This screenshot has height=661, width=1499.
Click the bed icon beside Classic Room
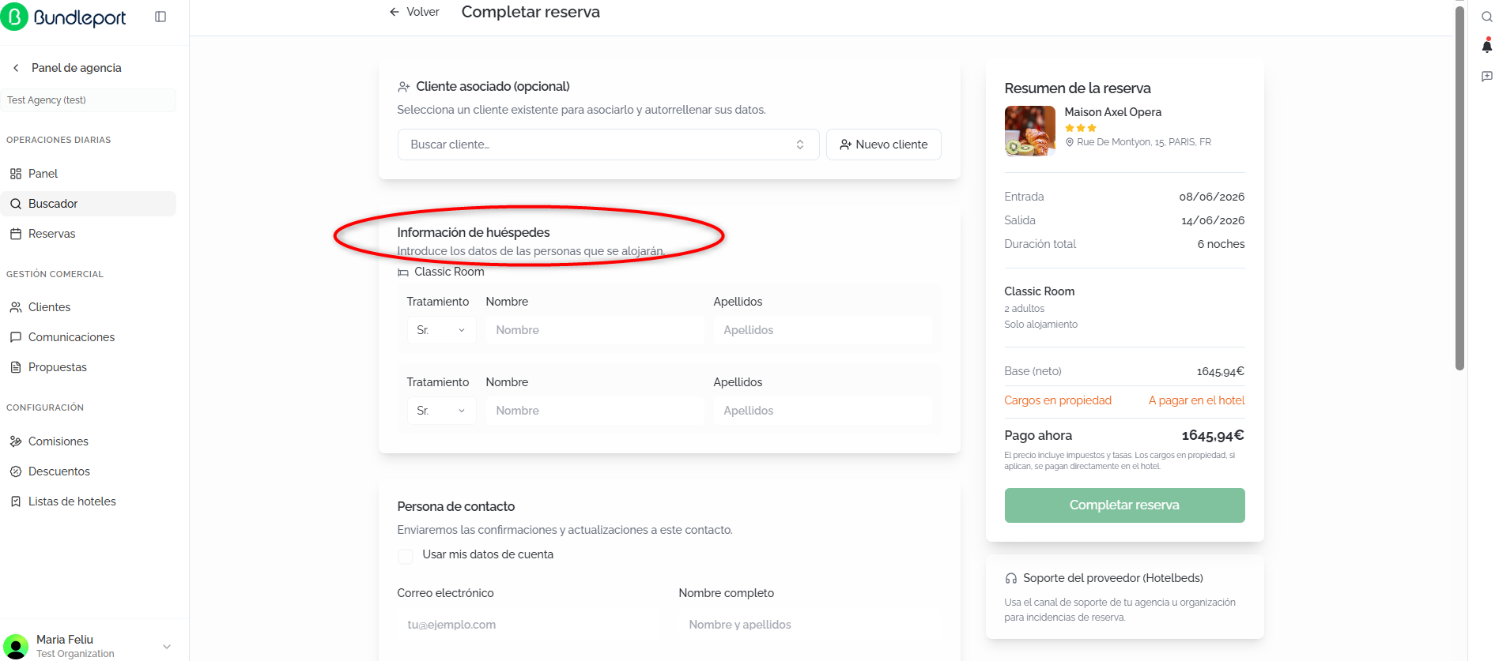pyautogui.click(x=403, y=272)
